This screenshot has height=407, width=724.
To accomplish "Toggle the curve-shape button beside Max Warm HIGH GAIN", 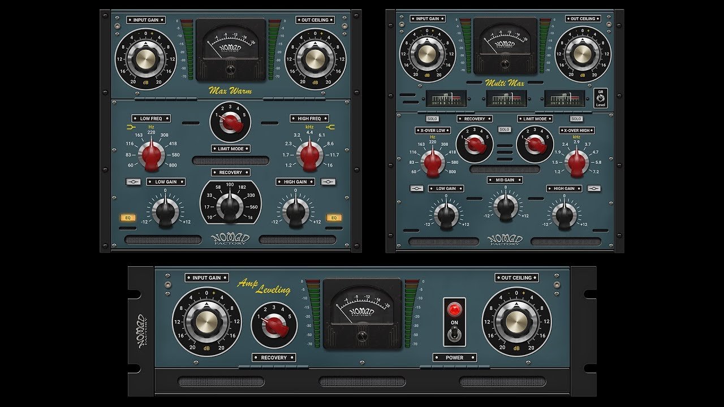I will click(x=328, y=182).
